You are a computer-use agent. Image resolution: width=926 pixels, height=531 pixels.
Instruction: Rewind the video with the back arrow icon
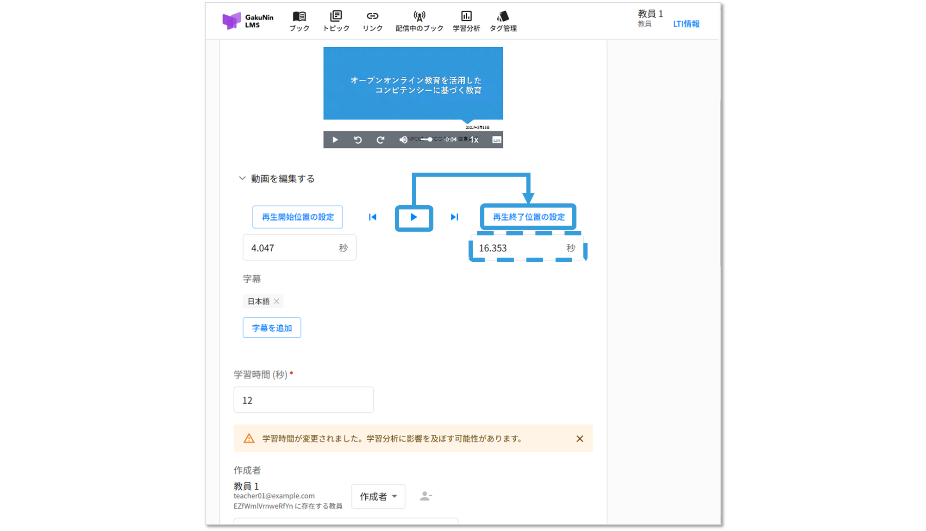click(x=358, y=139)
